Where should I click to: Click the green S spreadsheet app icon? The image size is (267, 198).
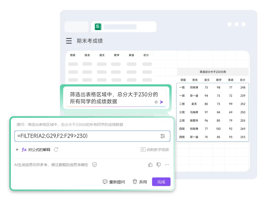[x=98, y=27]
